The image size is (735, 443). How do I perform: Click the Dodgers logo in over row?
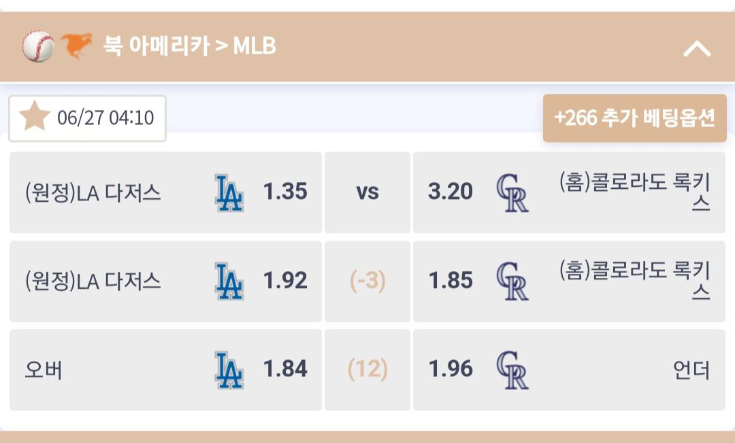click(x=229, y=370)
